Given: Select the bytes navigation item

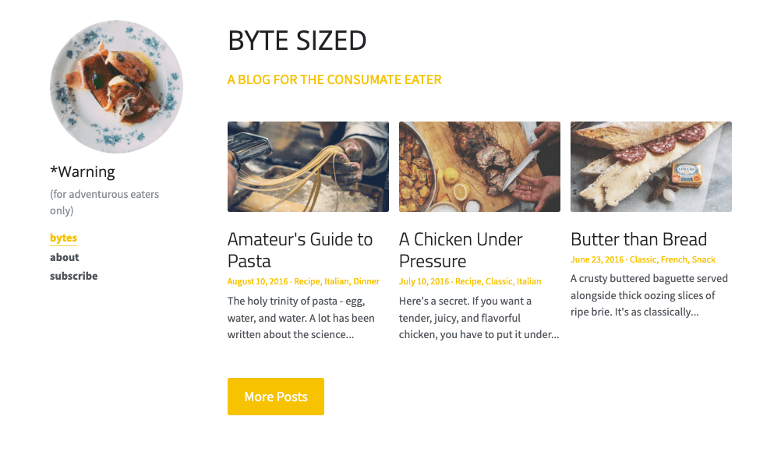Looking at the screenshot, I should pos(63,238).
